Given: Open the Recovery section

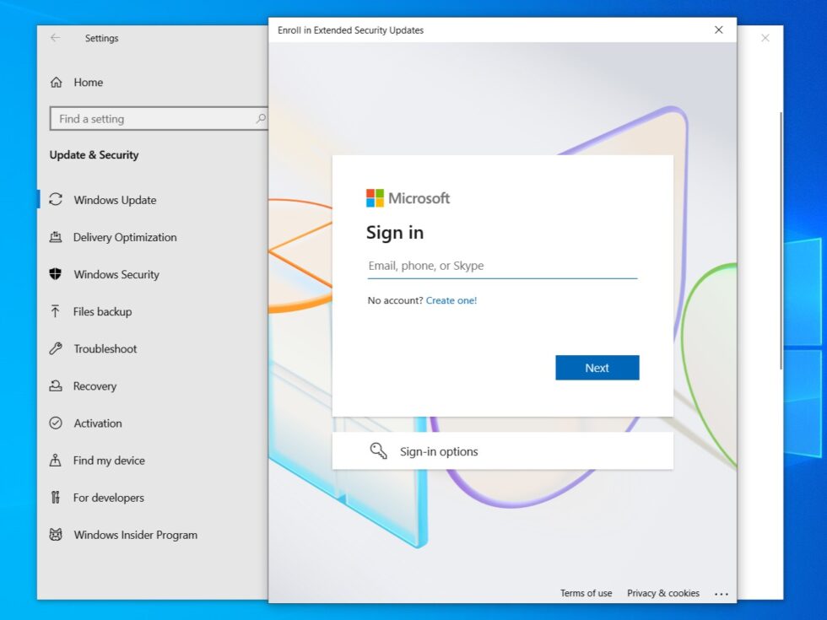Looking at the screenshot, I should (91, 385).
